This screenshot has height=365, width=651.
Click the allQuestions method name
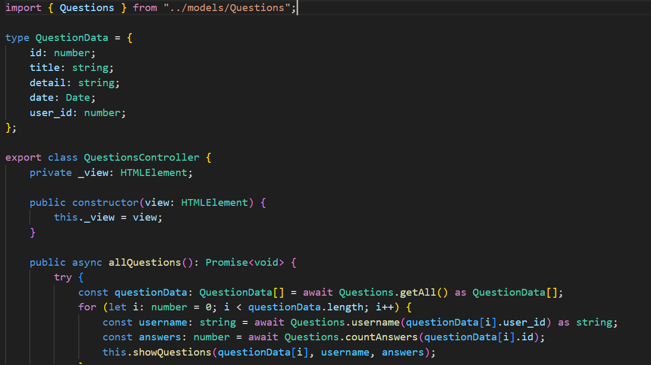tap(140, 262)
